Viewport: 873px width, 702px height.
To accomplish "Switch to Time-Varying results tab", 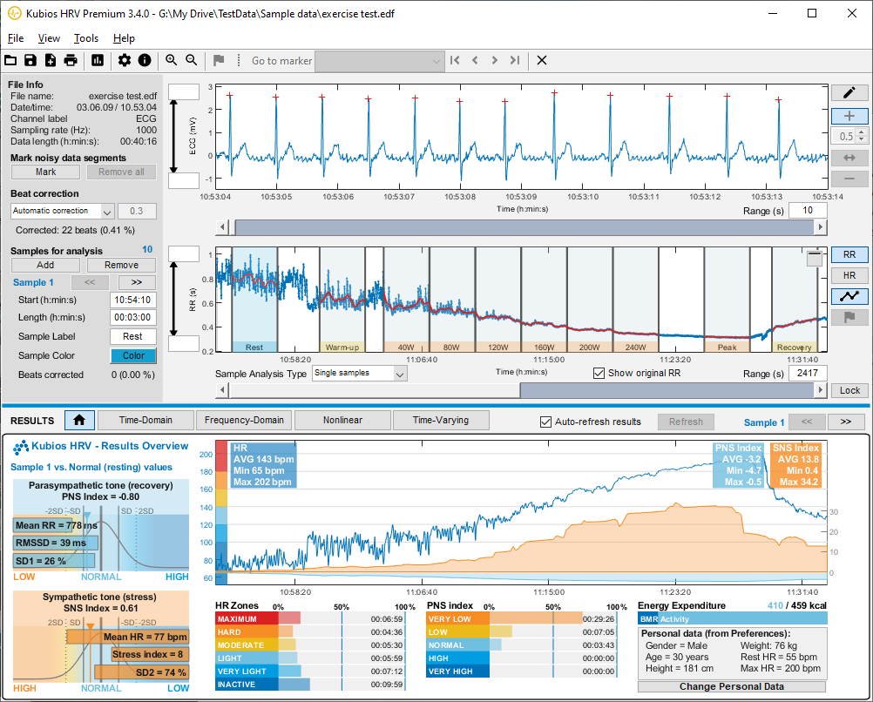I will tap(441, 421).
